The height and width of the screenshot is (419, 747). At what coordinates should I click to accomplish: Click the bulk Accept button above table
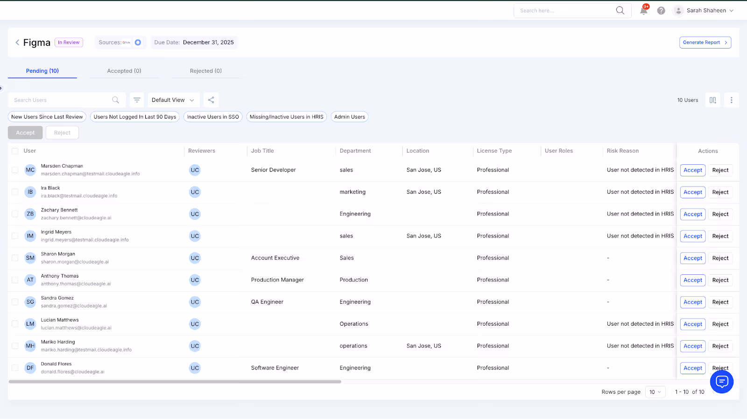pyautogui.click(x=25, y=133)
